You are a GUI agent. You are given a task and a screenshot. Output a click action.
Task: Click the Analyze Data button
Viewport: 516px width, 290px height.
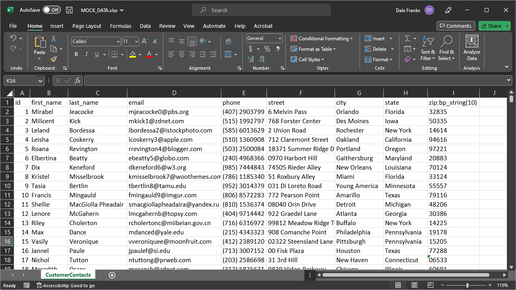[472, 48]
